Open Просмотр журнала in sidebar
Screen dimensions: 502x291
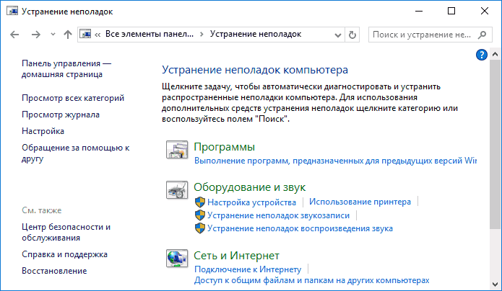(61, 115)
